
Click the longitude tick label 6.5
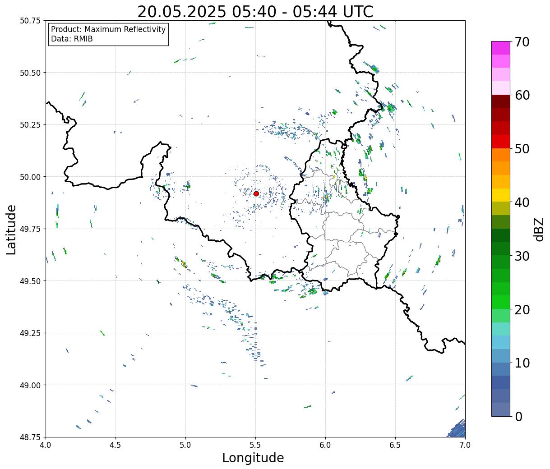[395, 445]
